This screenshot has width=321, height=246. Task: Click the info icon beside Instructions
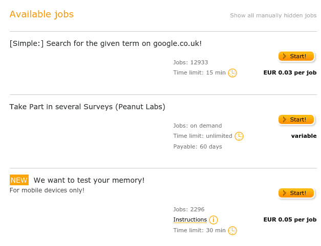(213, 220)
